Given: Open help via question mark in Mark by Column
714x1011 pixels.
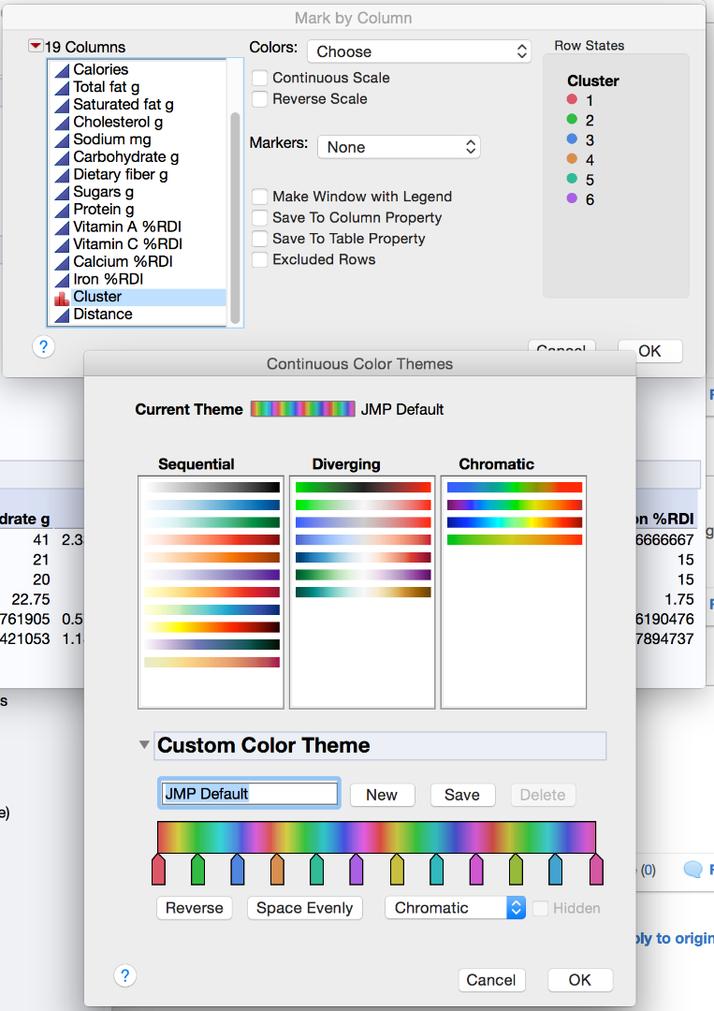Looking at the screenshot, I should click(x=43, y=346).
